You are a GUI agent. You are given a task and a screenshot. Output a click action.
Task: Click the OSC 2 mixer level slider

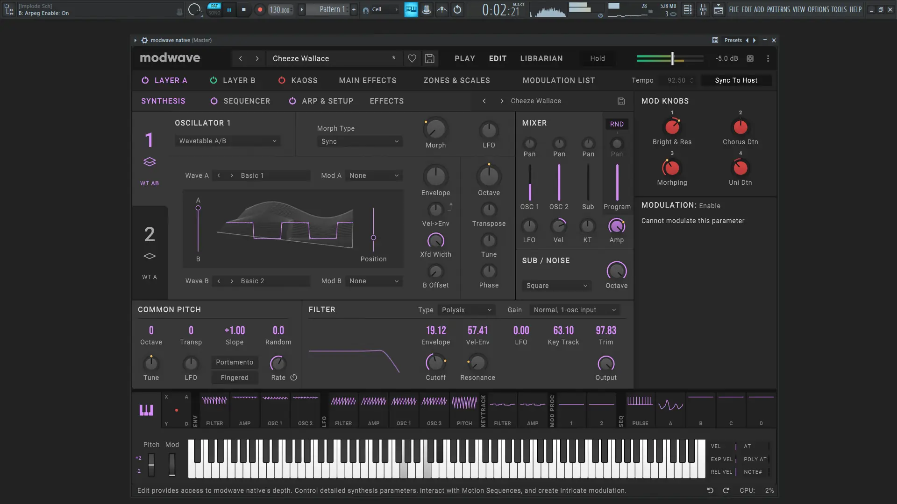click(559, 182)
